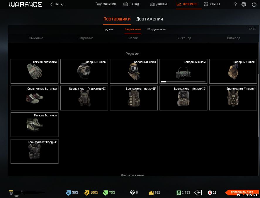260x198 pixels.
Task: Click the heart icon showing 6
Action: 132,192
